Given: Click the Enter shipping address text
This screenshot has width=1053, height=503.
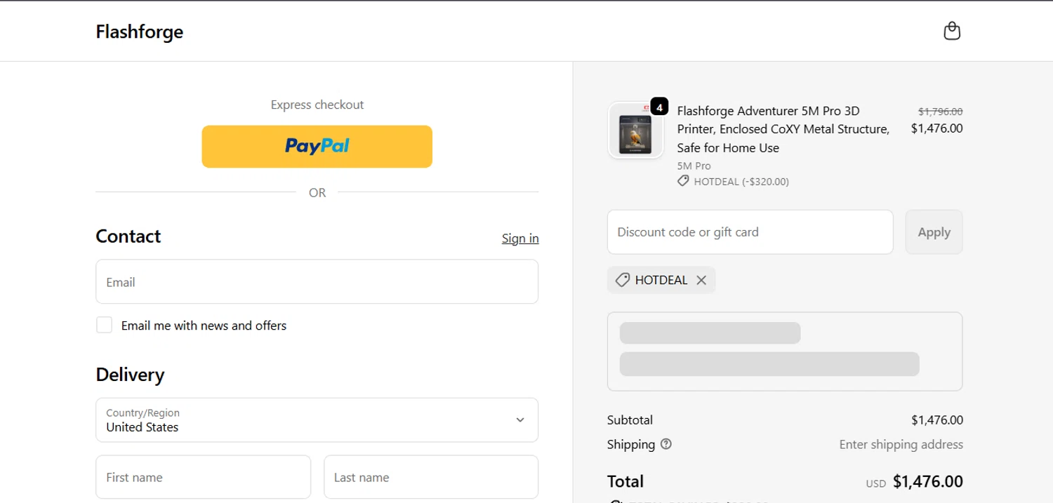Looking at the screenshot, I should coord(901,444).
